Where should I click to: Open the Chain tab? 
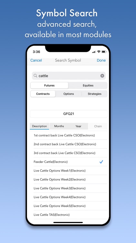coord(98,126)
